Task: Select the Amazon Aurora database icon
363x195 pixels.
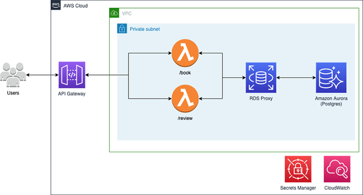Action: point(331,77)
